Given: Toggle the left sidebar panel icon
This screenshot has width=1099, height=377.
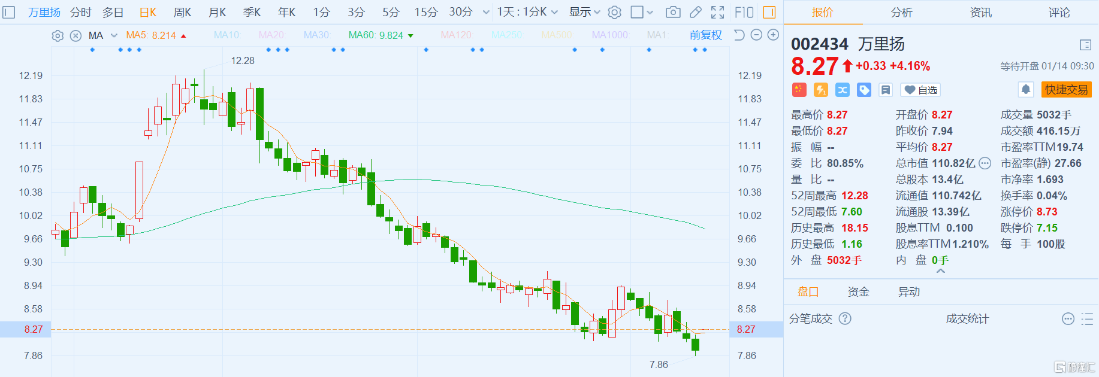Looking at the screenshot, I should [8, 12].
